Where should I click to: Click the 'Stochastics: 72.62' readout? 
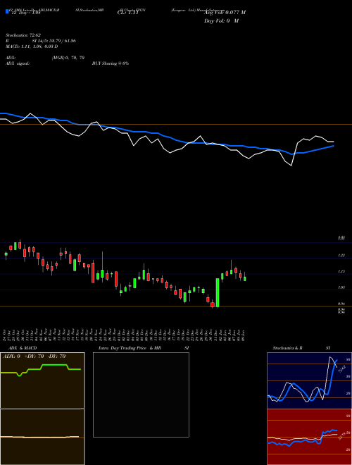click(x=23, y=35)
